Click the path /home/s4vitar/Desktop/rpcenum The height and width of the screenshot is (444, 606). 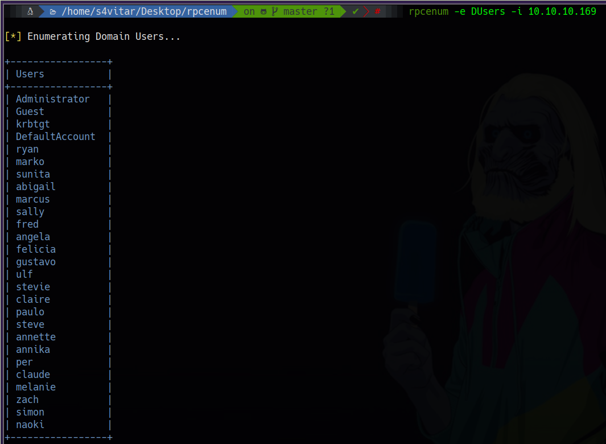click(x=144, y=11)
